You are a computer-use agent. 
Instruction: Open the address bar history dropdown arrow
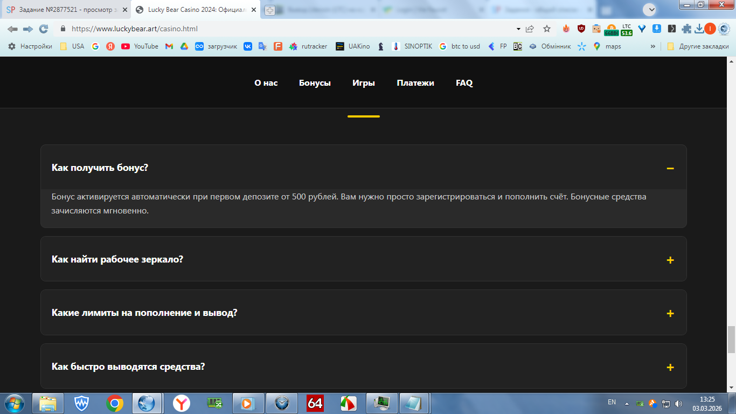pos(518,29)
